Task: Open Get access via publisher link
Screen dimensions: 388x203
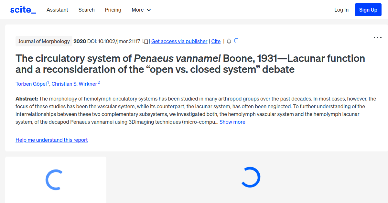Action: click(x=179, y=41)
